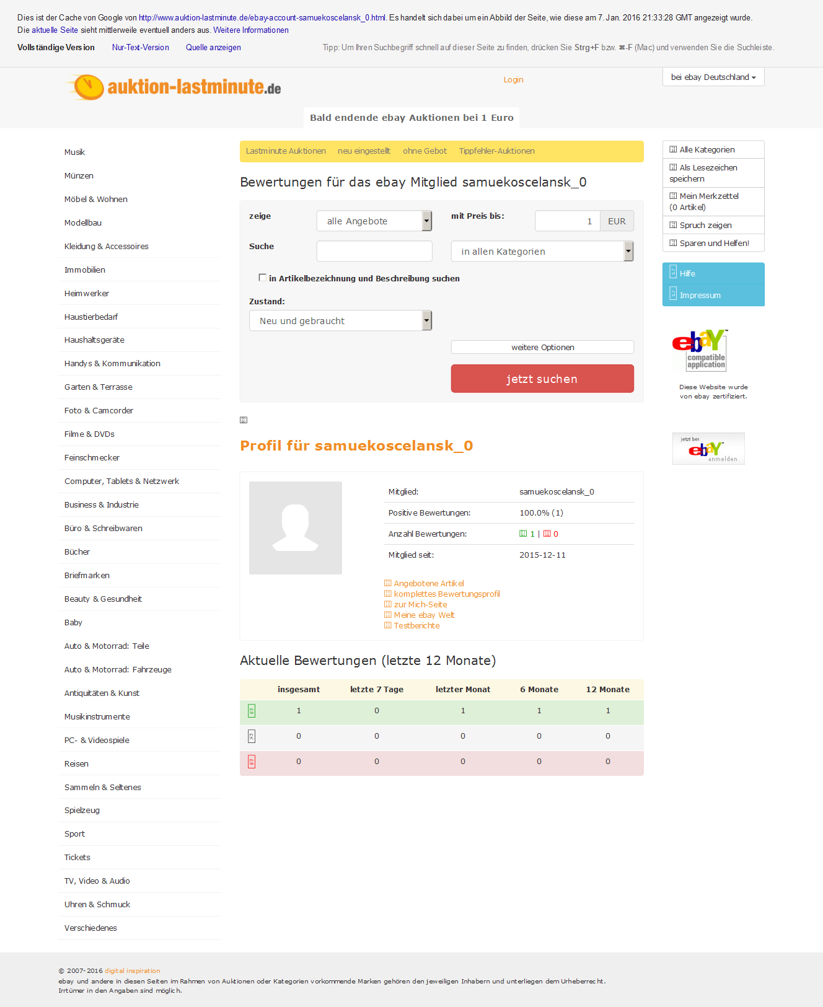Click the 'mit Preis bis' price field
This screenshot has height=1007, width=823.
click(x=568, y=221)
